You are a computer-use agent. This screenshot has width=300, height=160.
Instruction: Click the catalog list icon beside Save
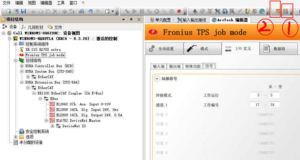tap(16, 12)
